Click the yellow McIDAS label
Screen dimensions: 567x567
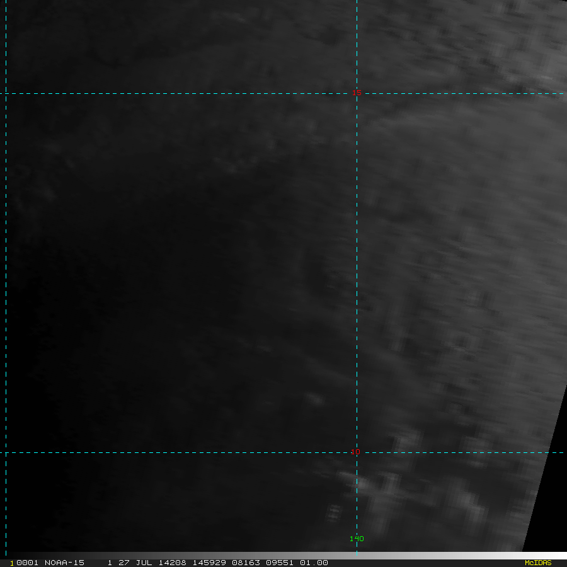[x=538, y=563]
